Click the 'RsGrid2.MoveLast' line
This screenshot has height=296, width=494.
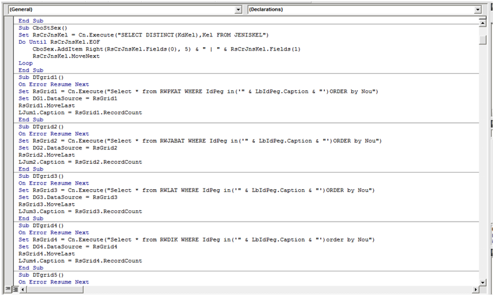click(46, 155)
